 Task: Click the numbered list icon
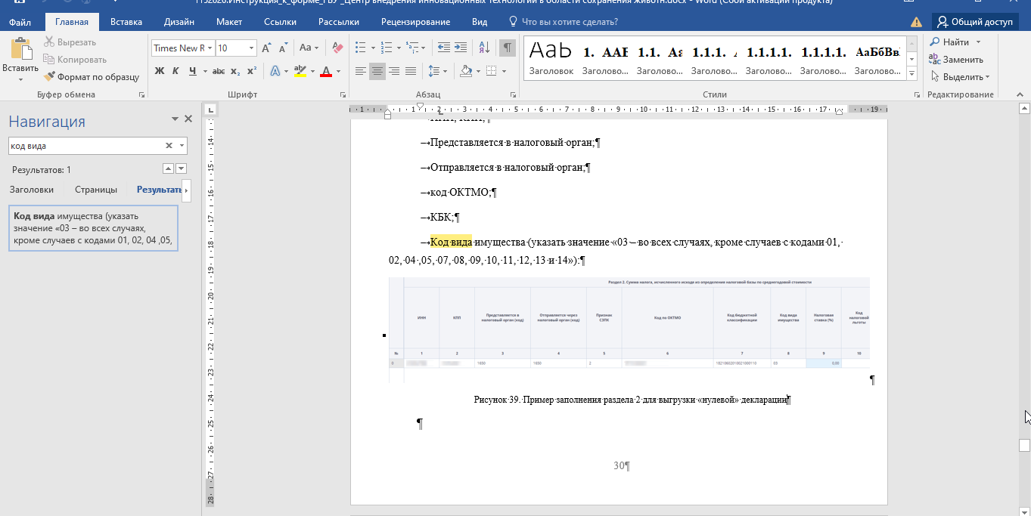pyautogui.click(x=387, y=48)
